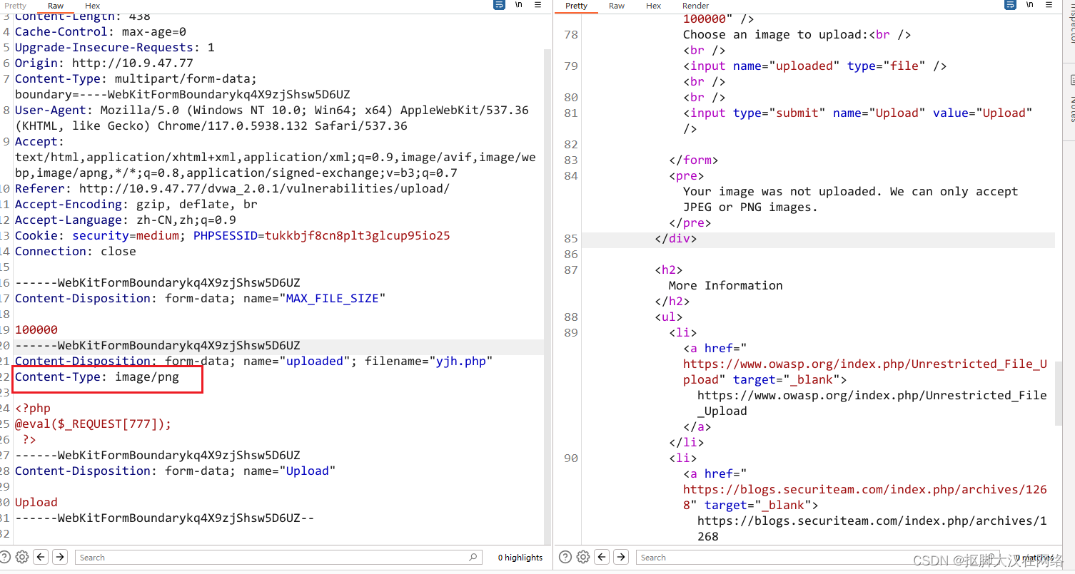Click the '</form>' tag in response
This screenshot has height=574, width=1075.
click(x=693, y=160)
